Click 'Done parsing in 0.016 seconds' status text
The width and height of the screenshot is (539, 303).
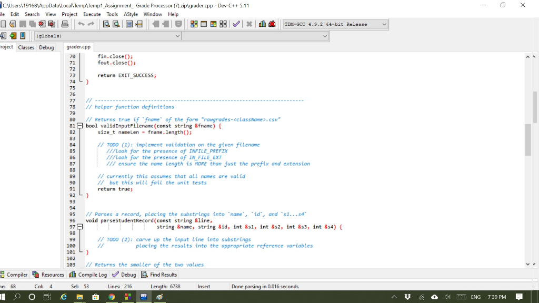tap(265, 286)
